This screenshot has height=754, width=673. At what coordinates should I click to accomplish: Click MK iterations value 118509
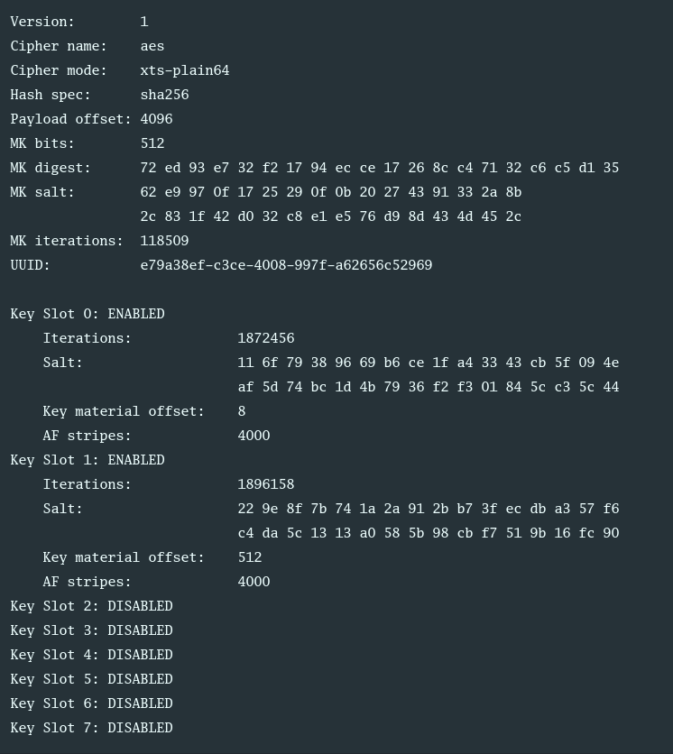pyautogui.click(x=164, y=241)
